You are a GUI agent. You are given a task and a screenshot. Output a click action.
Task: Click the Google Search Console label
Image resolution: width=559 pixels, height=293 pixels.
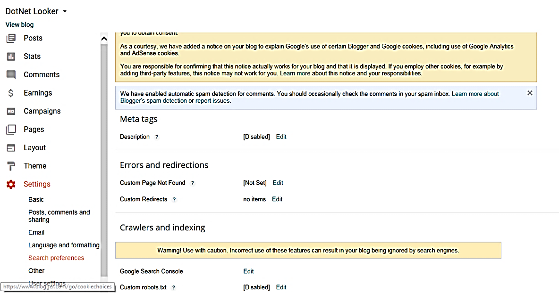(152, 271)
